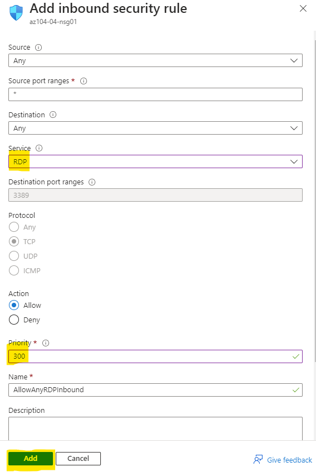This screenshot has width=316, height=476.
Task: Click the Priority info icon
Action: [x=46, y=343]
